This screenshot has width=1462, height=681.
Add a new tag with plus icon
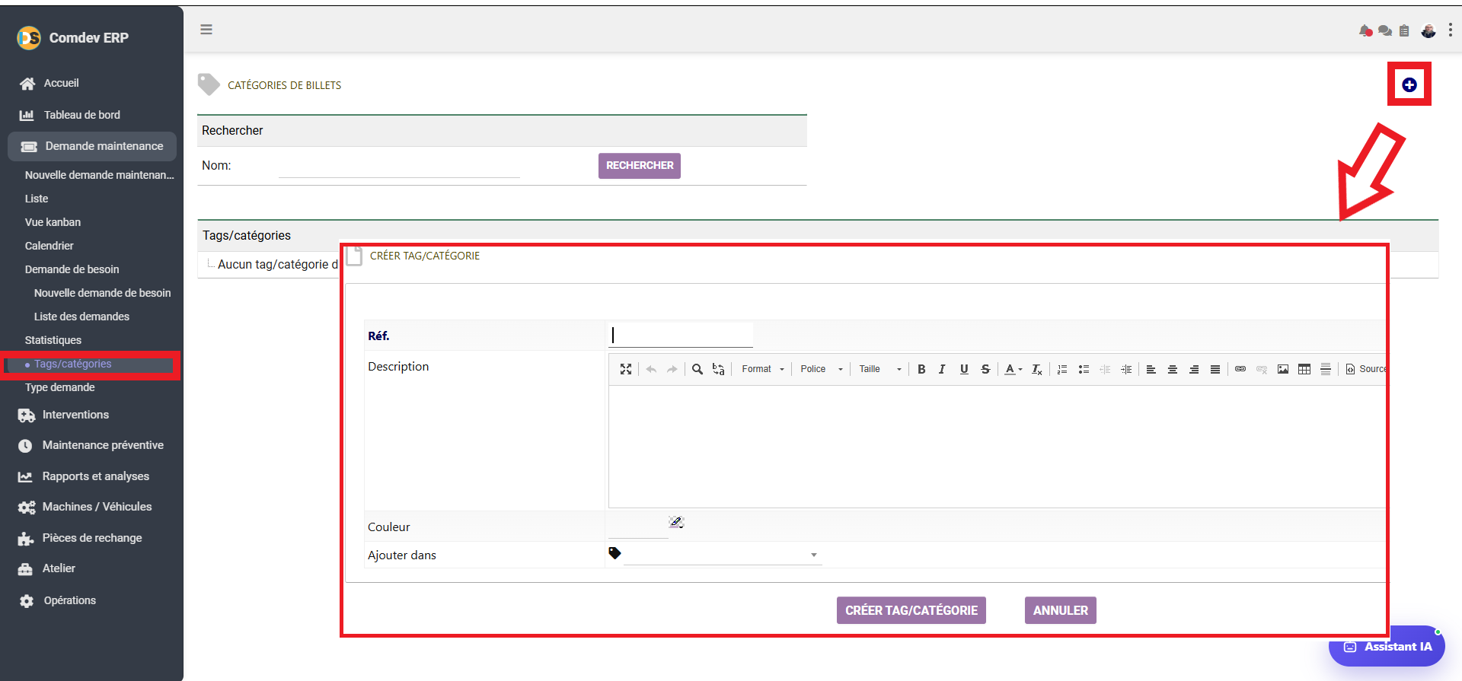point(1409,84)
